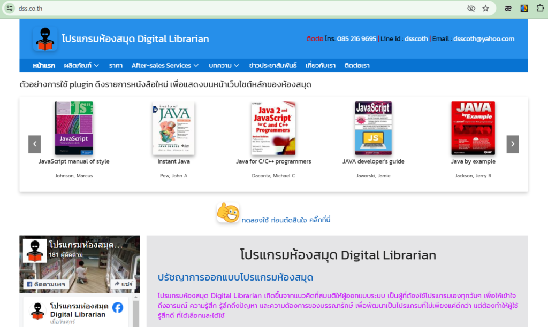Click the previous arrow on book carousel
548x327 pixels.
click(x=34, y=144)
